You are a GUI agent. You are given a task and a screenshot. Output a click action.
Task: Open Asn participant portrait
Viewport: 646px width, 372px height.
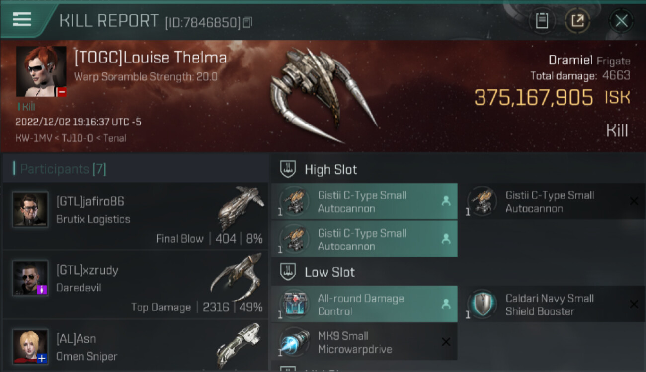(31, 346)
